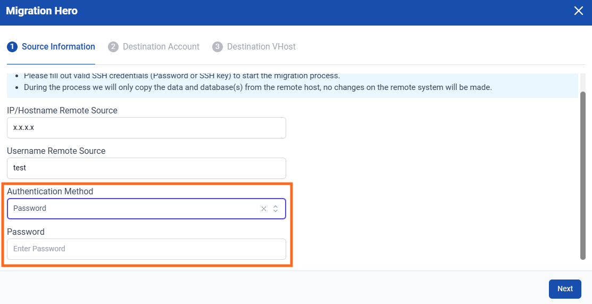Click the Password field label
Viewport: 592px width, 304px height.
(26, 232)
